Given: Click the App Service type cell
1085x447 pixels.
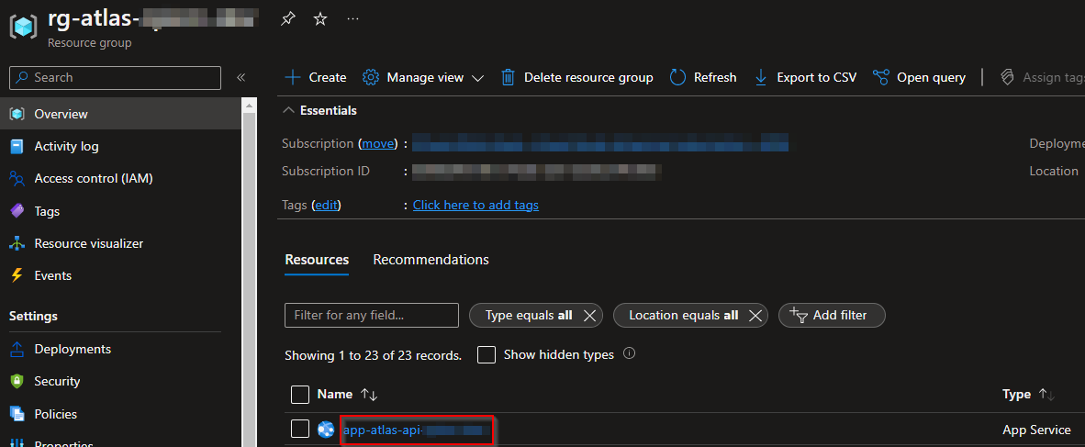Looking at the screenshot, I should pyautogui.click(x=1035, y=430).
